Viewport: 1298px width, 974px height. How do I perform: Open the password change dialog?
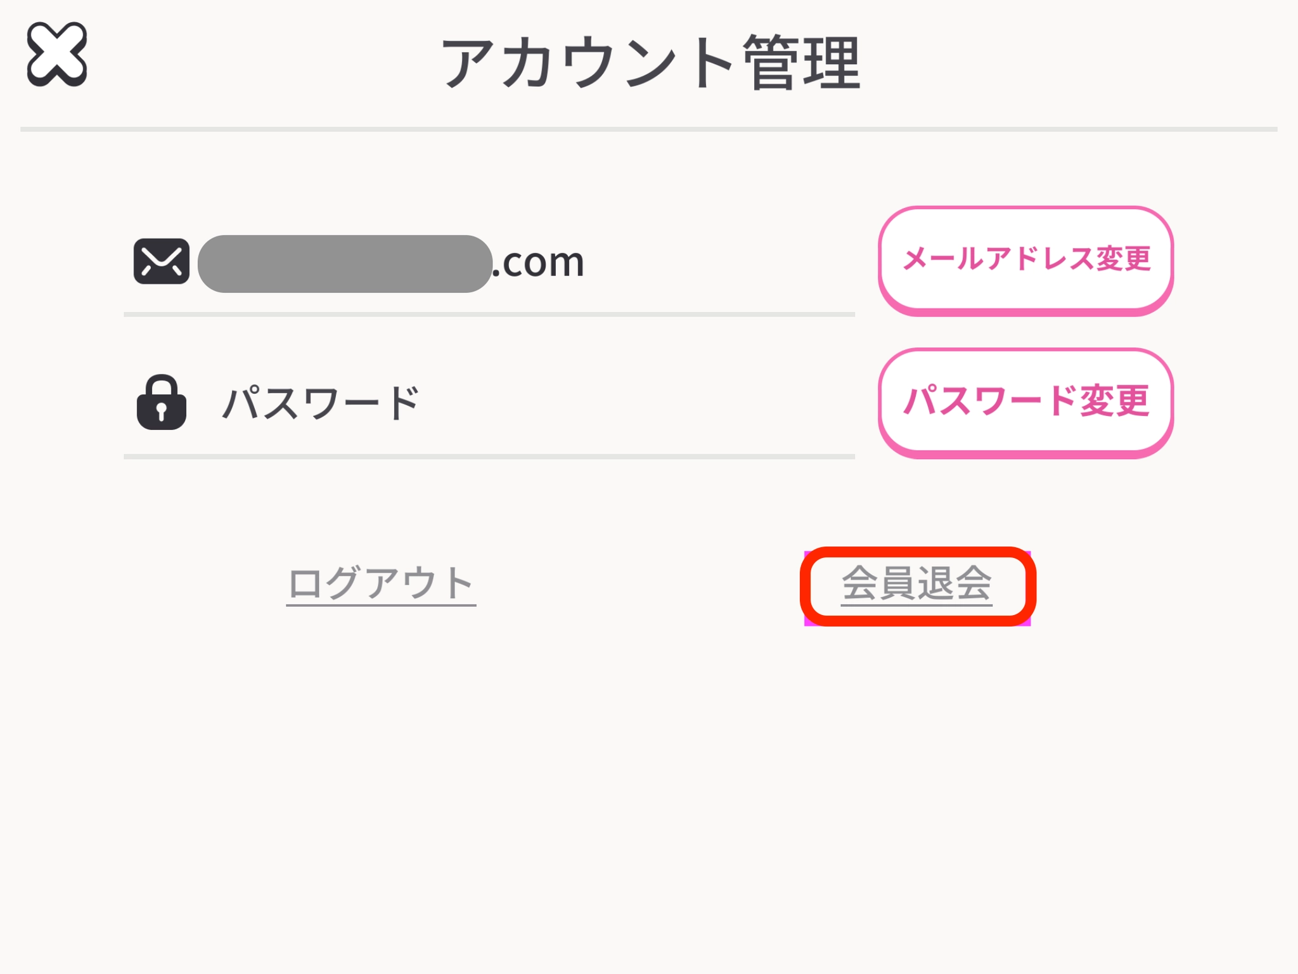(1025, 402)
